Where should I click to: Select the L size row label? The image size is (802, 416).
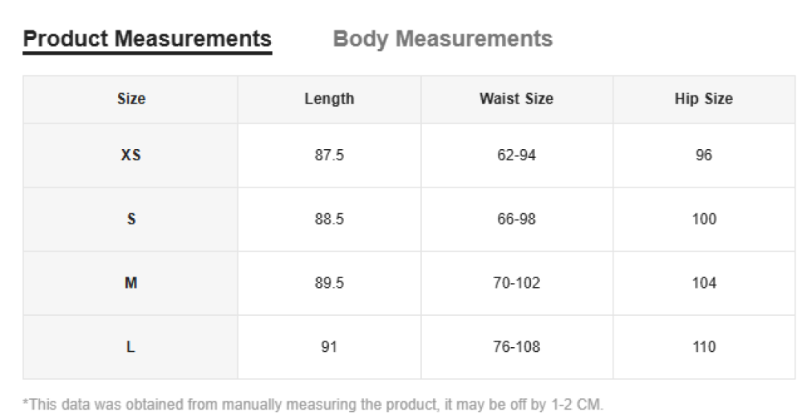[131, 347]
